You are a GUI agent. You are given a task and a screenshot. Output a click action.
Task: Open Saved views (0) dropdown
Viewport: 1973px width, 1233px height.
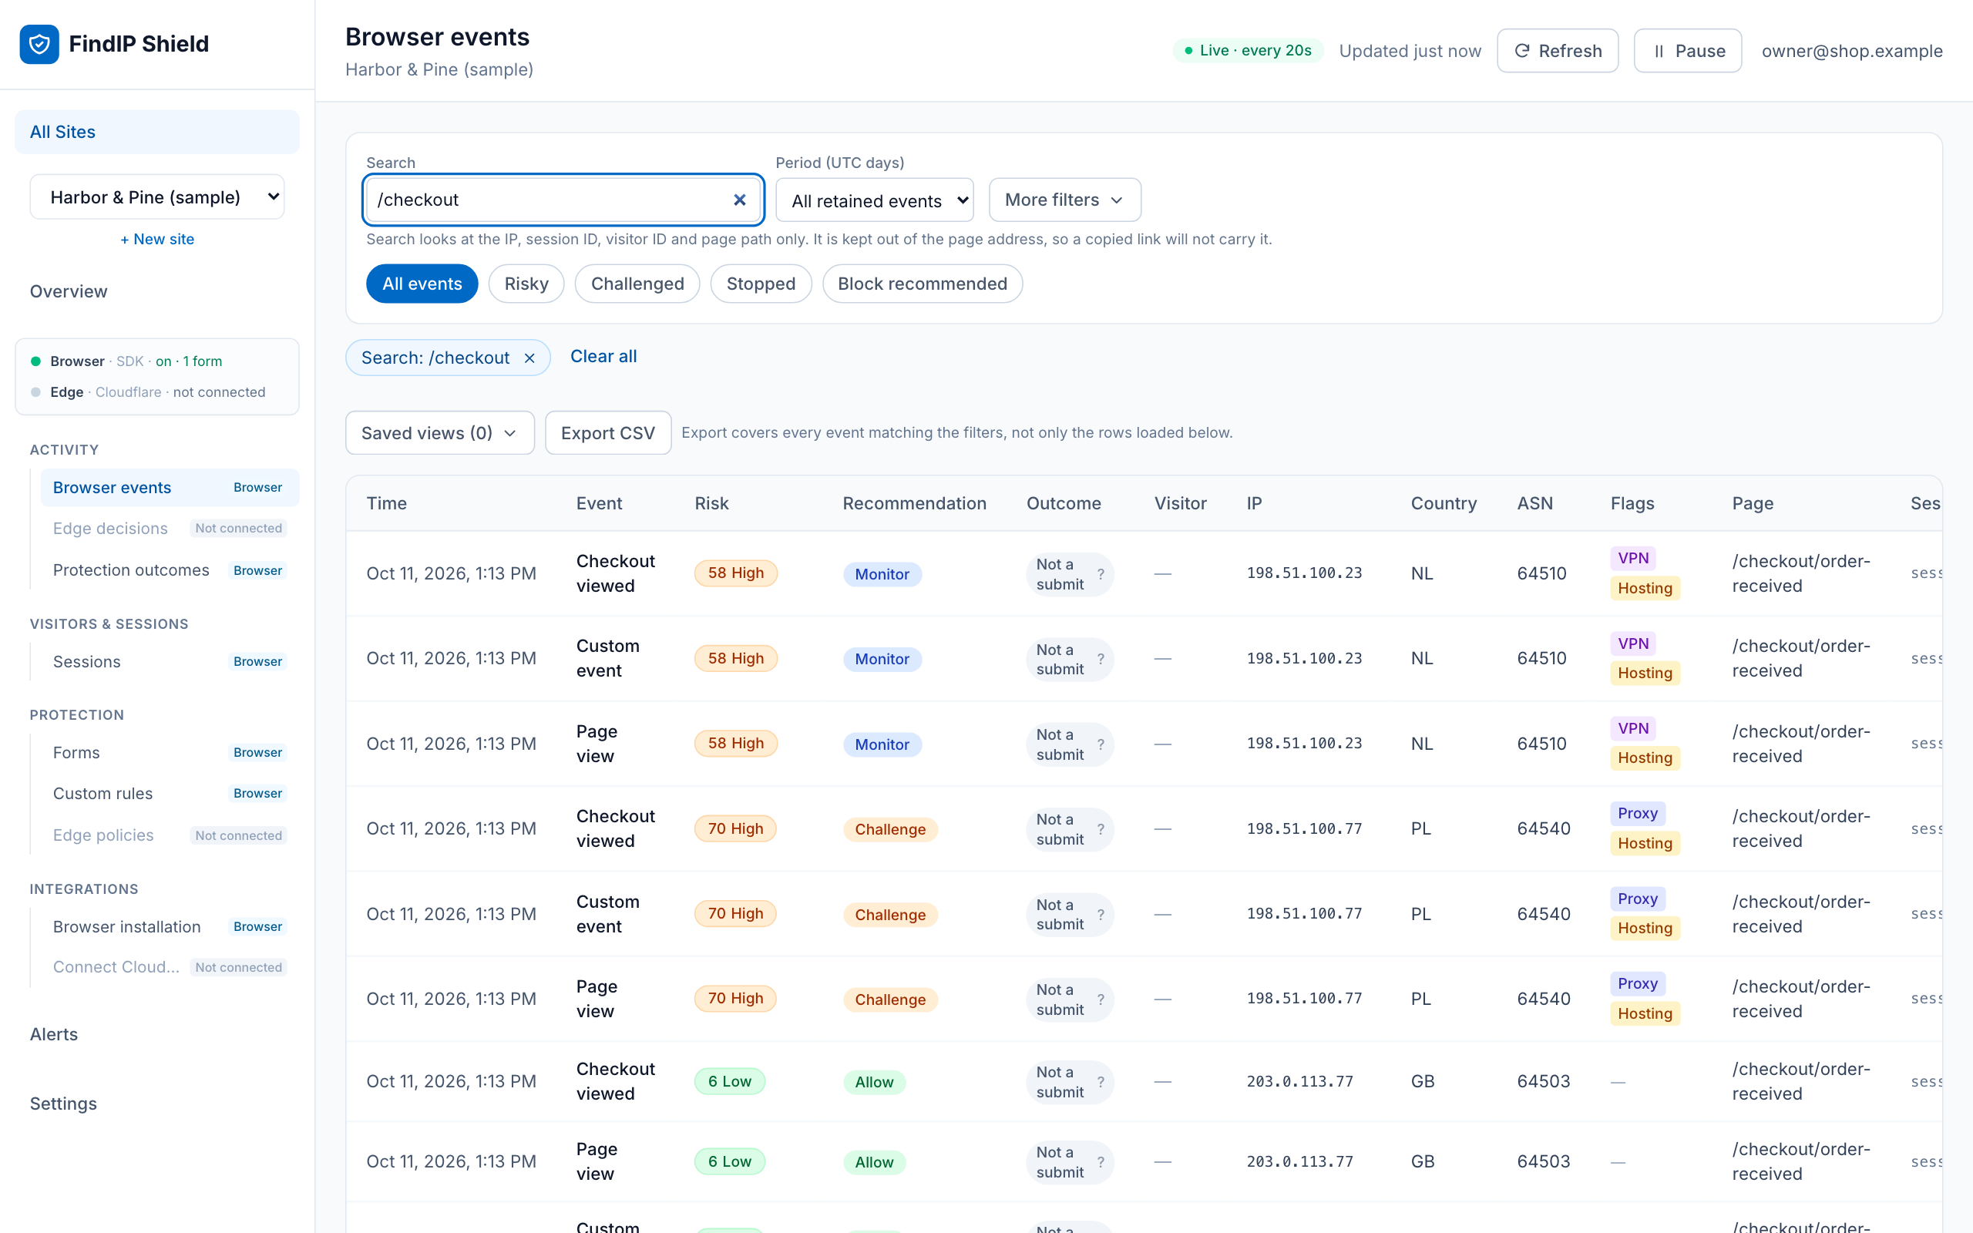coord(439,433)
